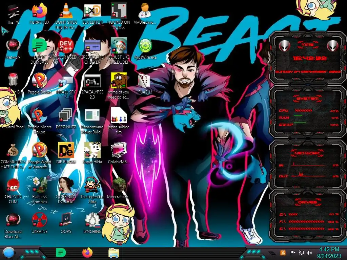Screen dimensions: 347x260
Task: Open the This PC desktop icon
Action: (13, 14)
